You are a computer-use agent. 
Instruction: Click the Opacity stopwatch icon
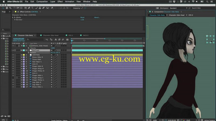[29, 48]
